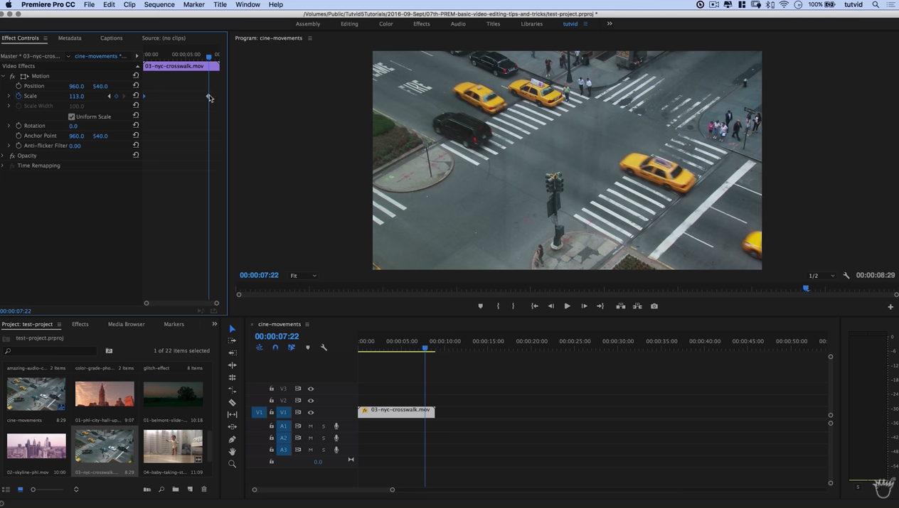Step forward one frame
This screenshot has height=508, width=899.
click(x=584, y=306)
